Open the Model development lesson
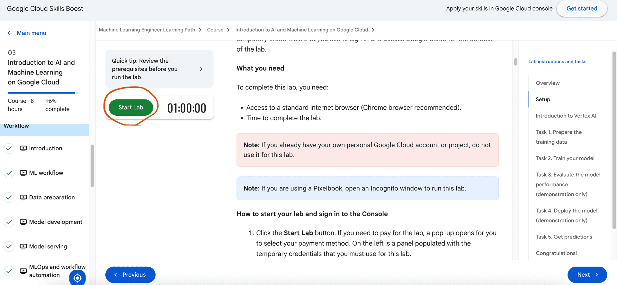This screenshot has height=285, width=617. pyautogui.click(x=56, y=222)
